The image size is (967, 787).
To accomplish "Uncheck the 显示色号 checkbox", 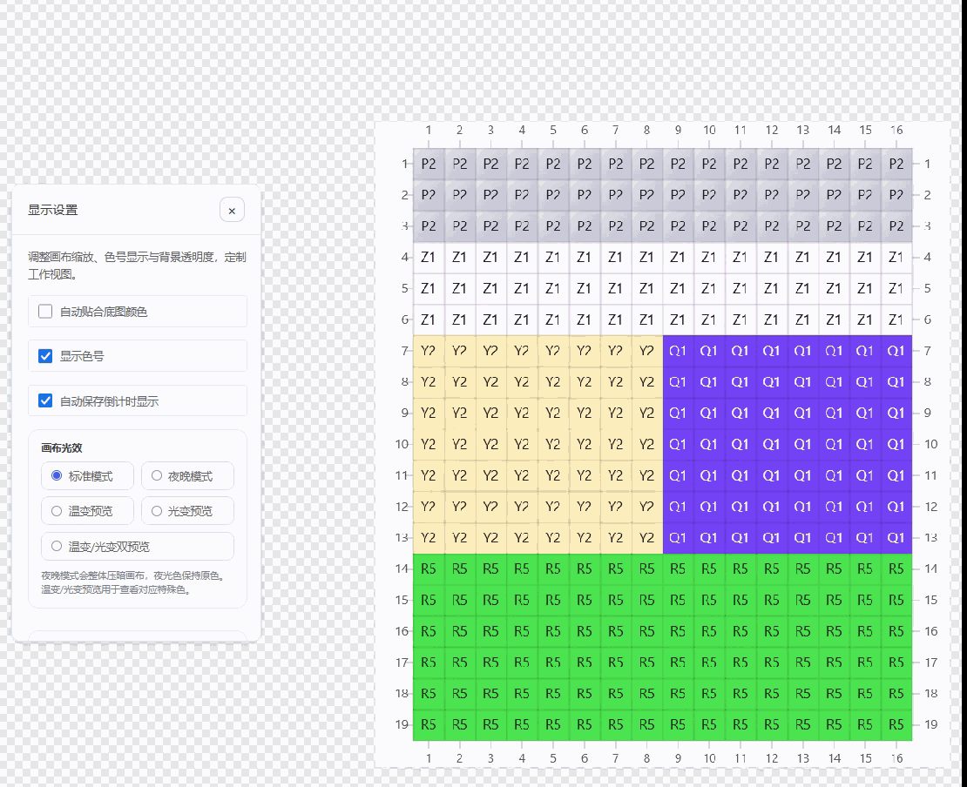I will 45,356.
